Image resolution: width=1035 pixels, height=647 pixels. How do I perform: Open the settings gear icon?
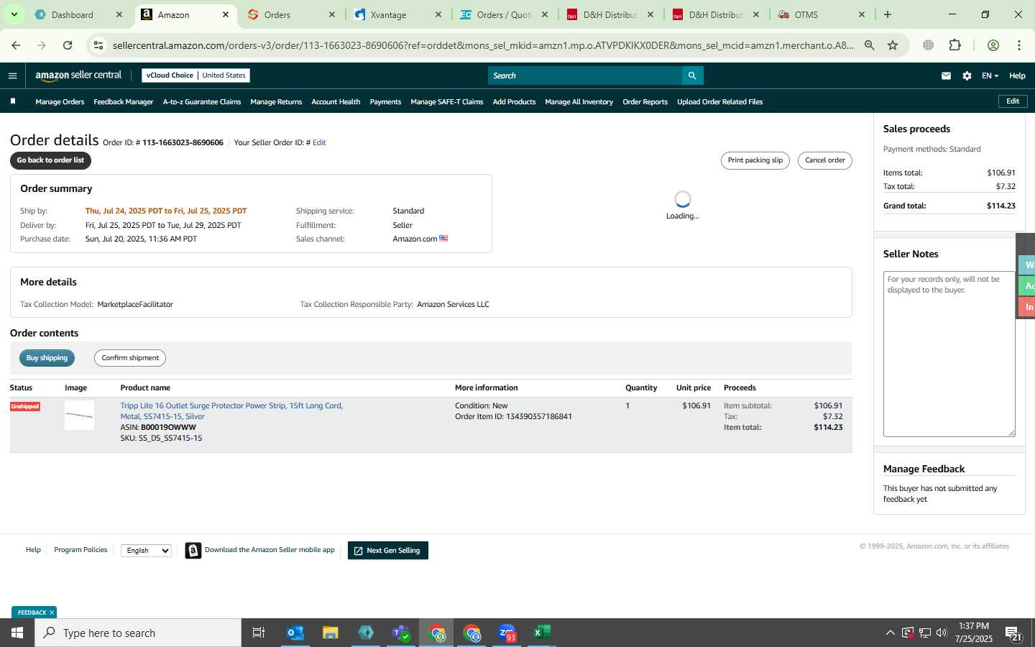tap(967, 75)
